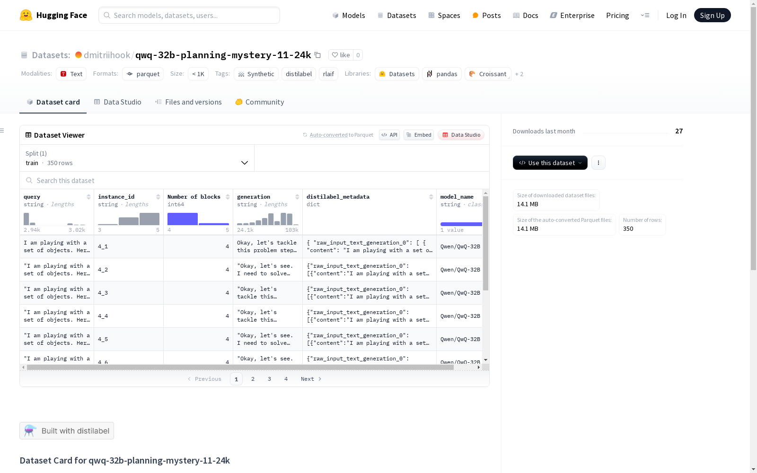Image resolution: width=757 pixels, height=473 pixels.
Task: Click the pandas library tag
Action: pyautogui.click(x=442, y=74)
